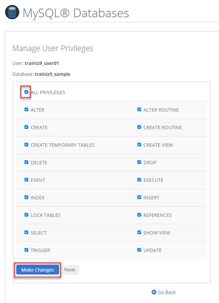Uncheck the CREATE VIEW privilege

click(139, 144)
